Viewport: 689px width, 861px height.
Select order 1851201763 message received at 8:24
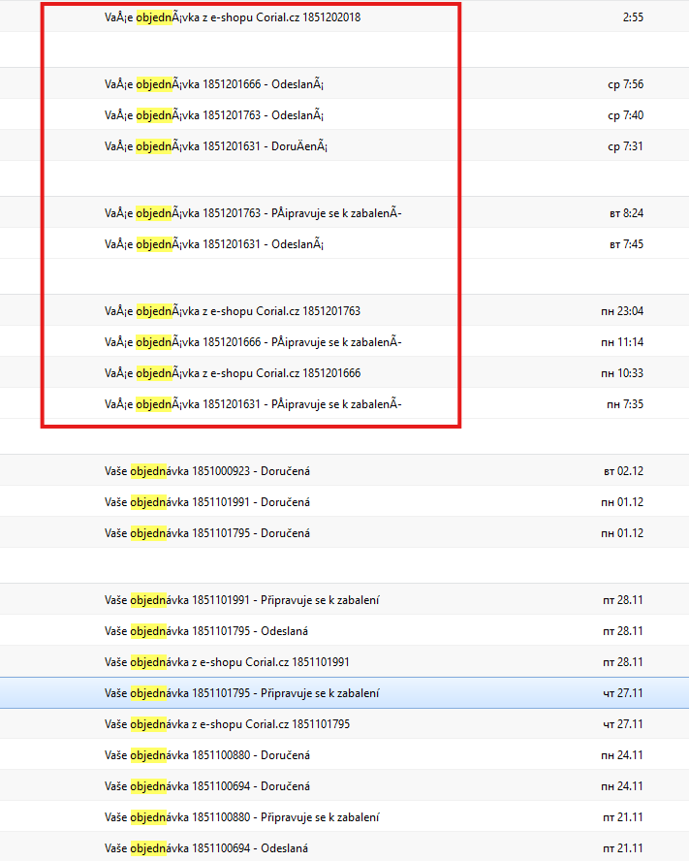[x=253, y=213]
